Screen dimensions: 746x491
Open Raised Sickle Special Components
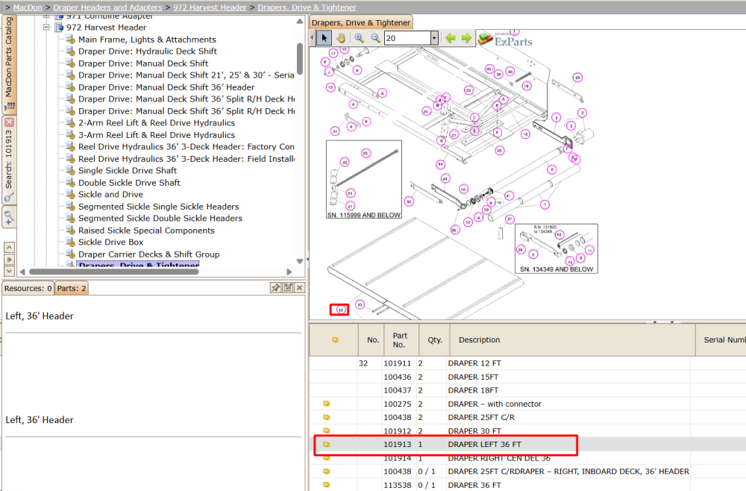click(146, 231)
